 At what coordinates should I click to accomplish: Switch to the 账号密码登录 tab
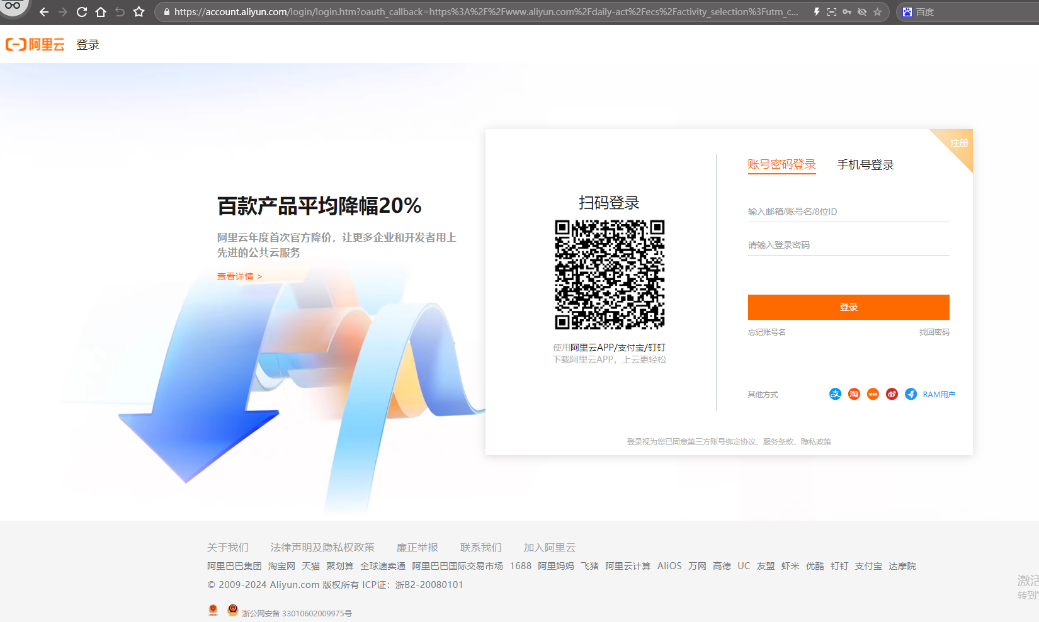[x=781, y=165]
